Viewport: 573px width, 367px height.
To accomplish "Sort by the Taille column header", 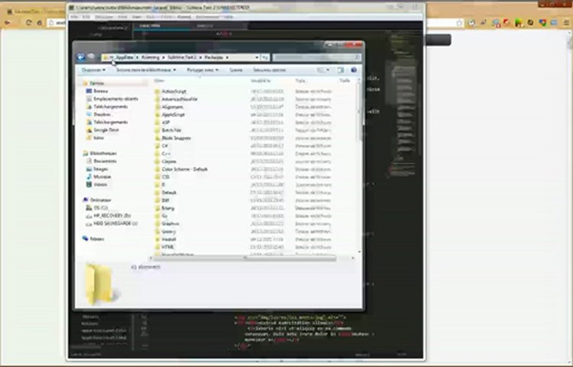I will pyautogui.click(x=344, y=81).
